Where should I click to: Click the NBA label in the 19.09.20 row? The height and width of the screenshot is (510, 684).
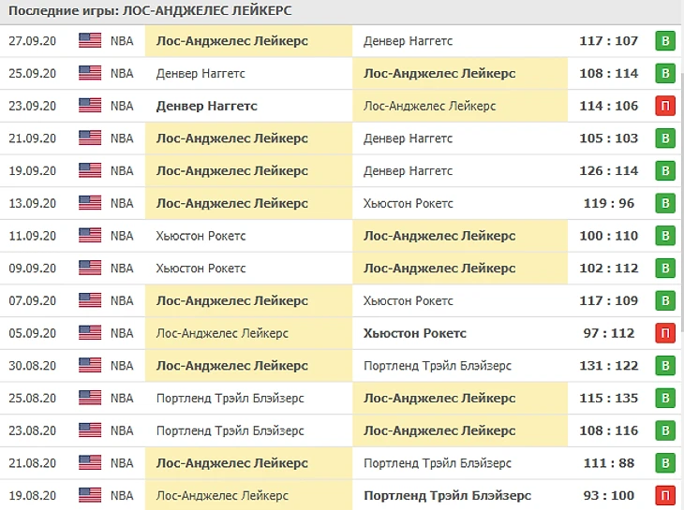click(122, 170)
